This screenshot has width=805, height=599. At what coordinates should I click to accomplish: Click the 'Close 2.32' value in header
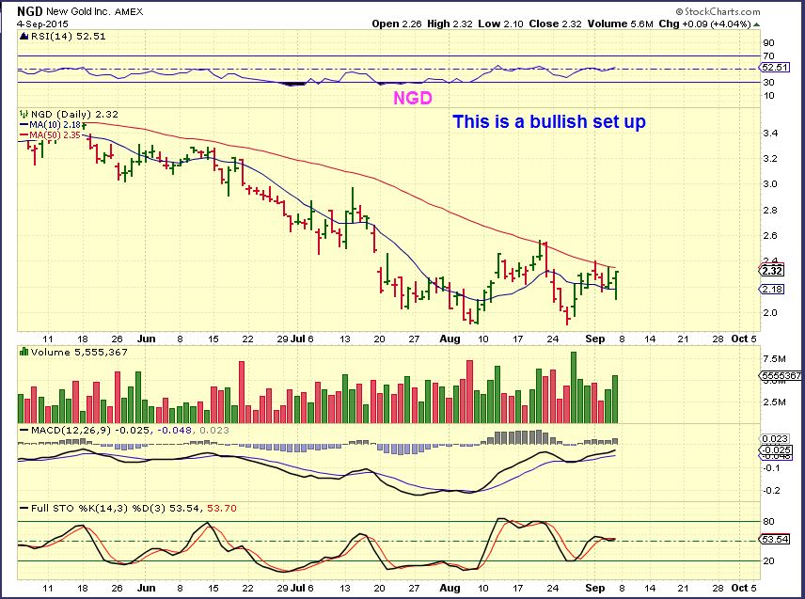555,24
